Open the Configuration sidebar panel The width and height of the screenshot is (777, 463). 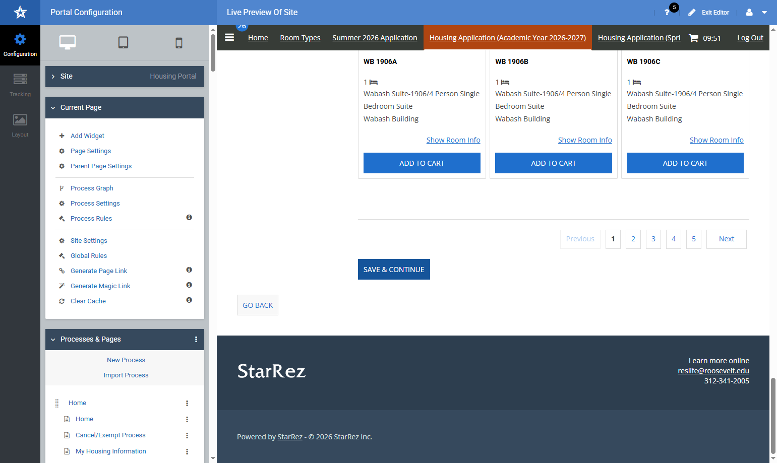(x=20, y=45)
